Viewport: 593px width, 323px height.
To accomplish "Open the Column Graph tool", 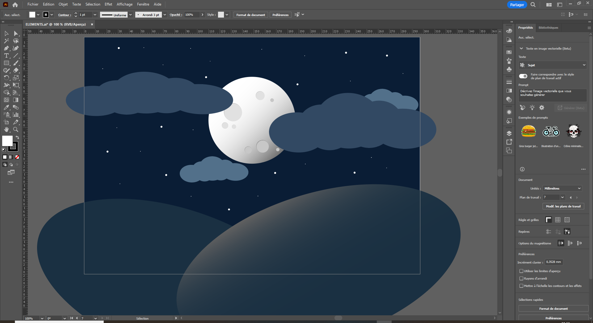I will [x=16, y=115].
